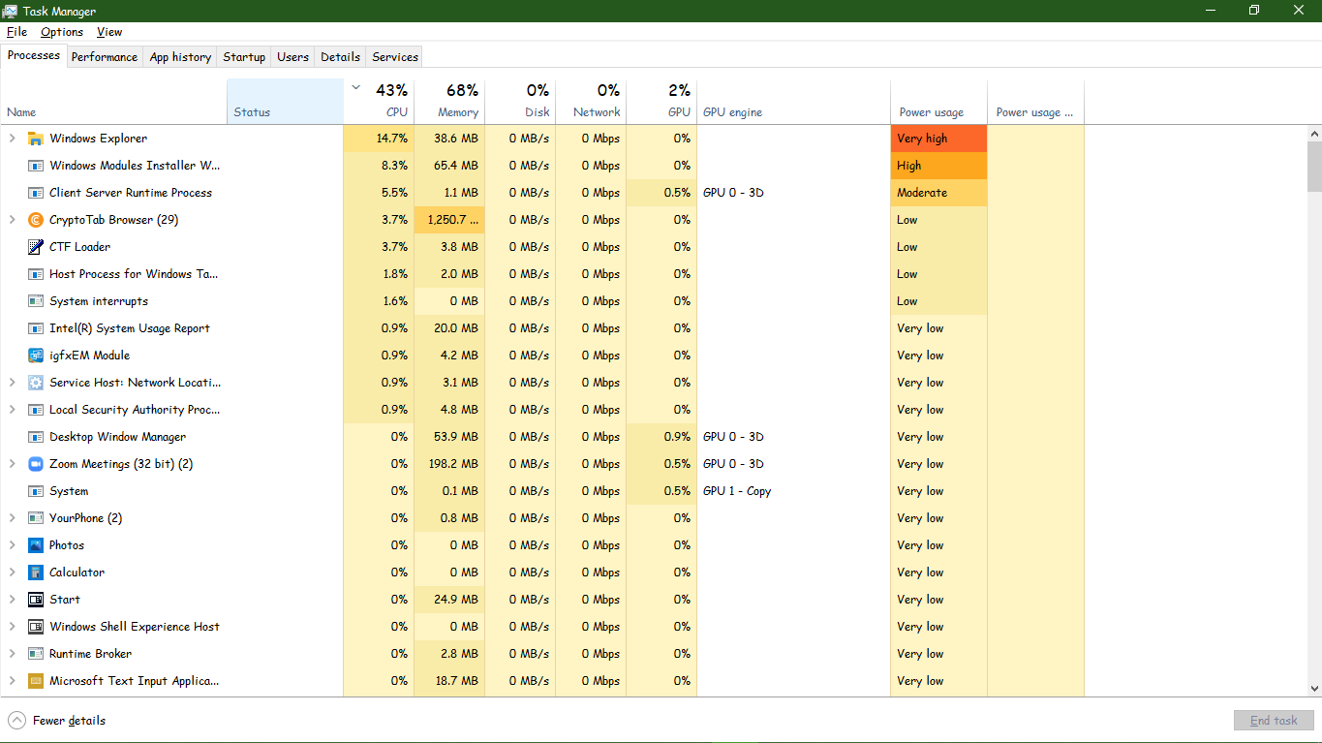1322x743 pixels.
Task: Switch to the Startup tab
Action: 244,57
